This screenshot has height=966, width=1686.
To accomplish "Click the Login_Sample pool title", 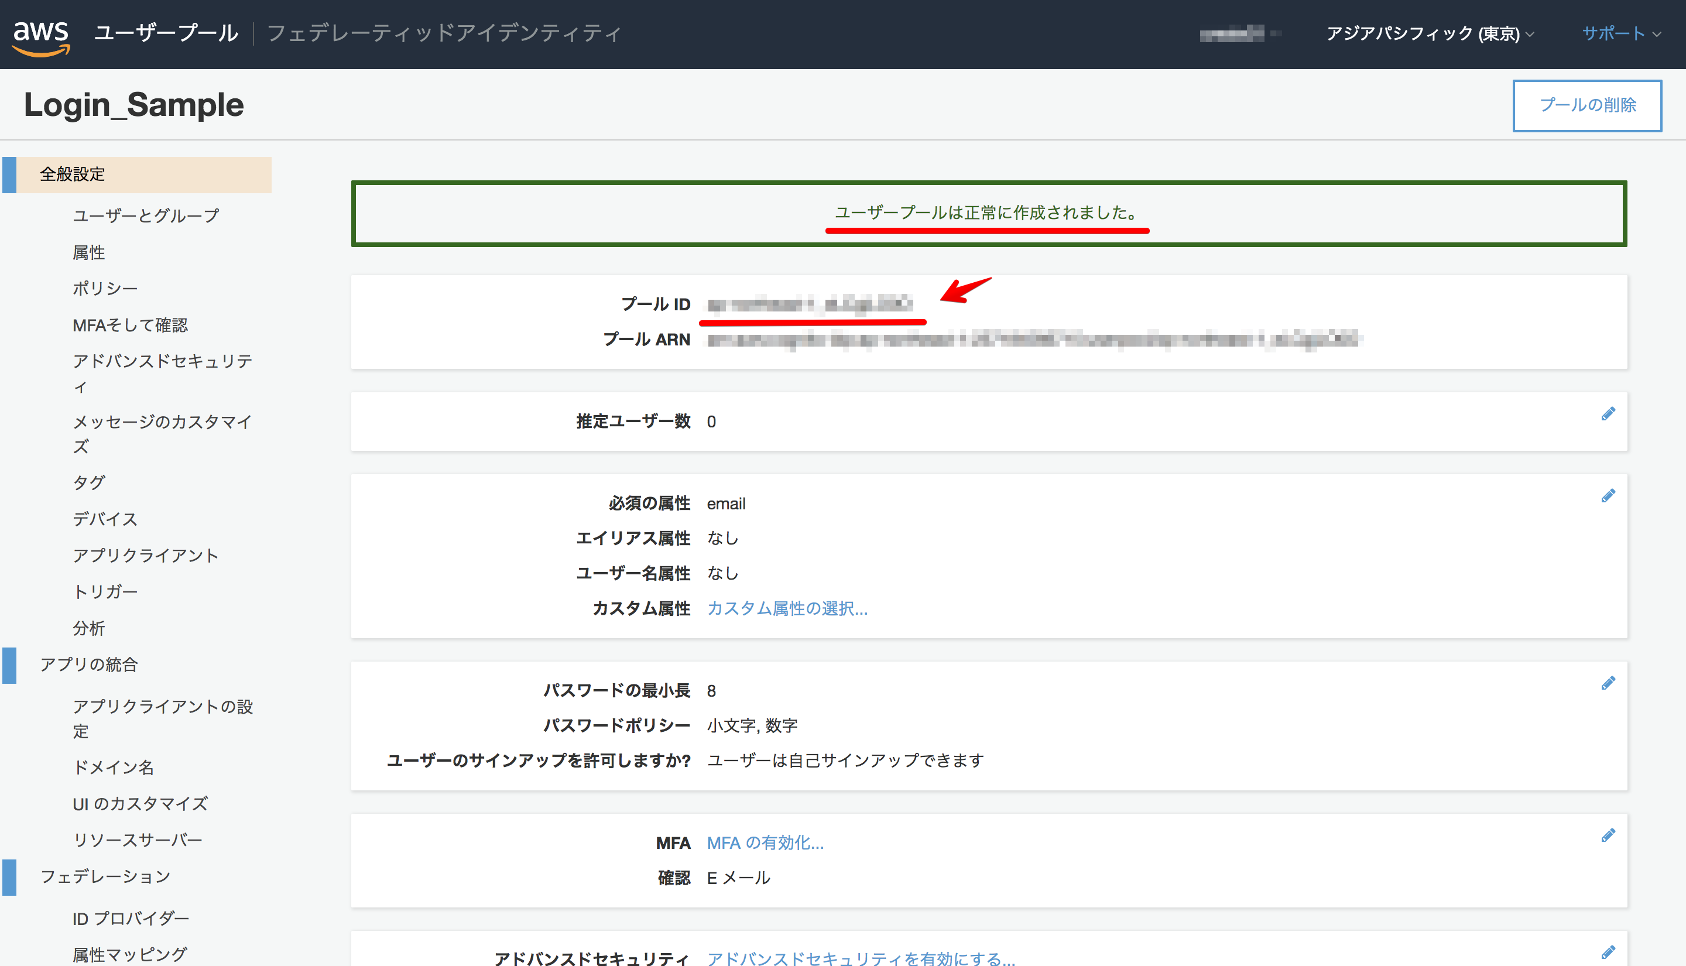I will tap(134, 105).
